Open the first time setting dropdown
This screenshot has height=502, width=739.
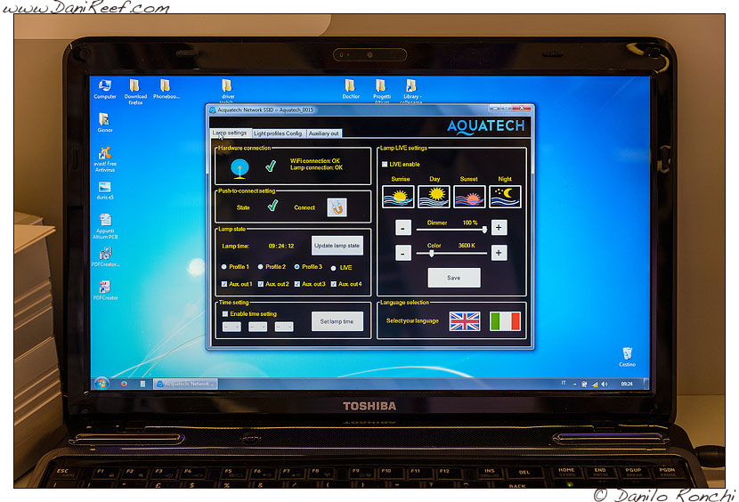tap(231, 327)
